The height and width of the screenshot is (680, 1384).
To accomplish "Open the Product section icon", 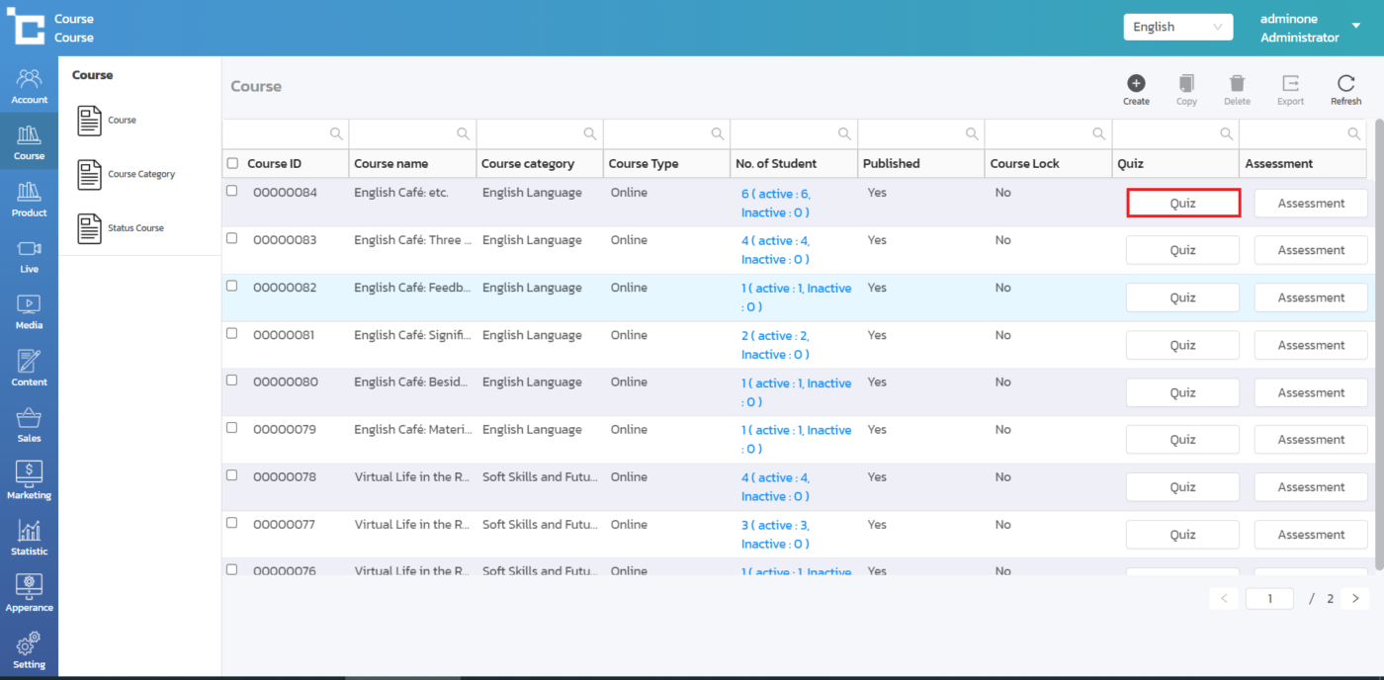I will (x=29, y=199).
